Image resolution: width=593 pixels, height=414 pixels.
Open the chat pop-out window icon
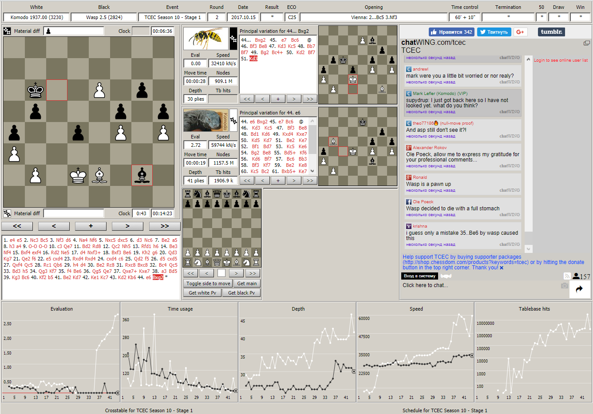pos(586,43)
